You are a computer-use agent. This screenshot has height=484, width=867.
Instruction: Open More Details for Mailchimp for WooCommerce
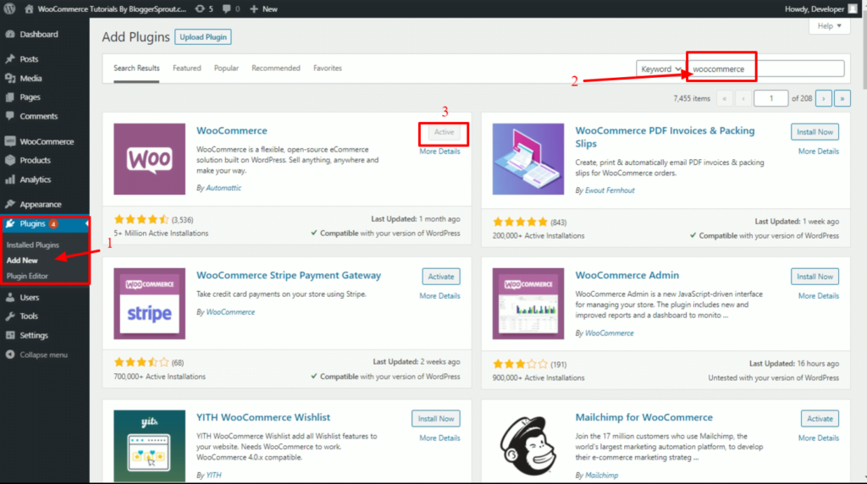819,437
